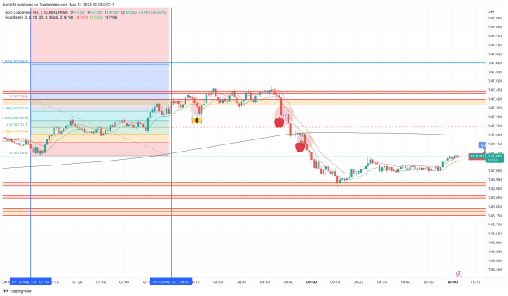Screen dimensions: 508x296
Task: Click the 'Fri 12 May '23 08:00' date label
Action: point(171,281)
